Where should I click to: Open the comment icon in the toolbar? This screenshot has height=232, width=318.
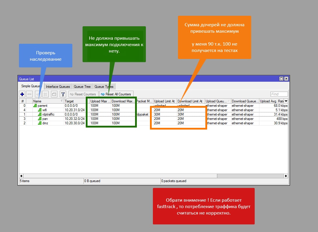54,94
